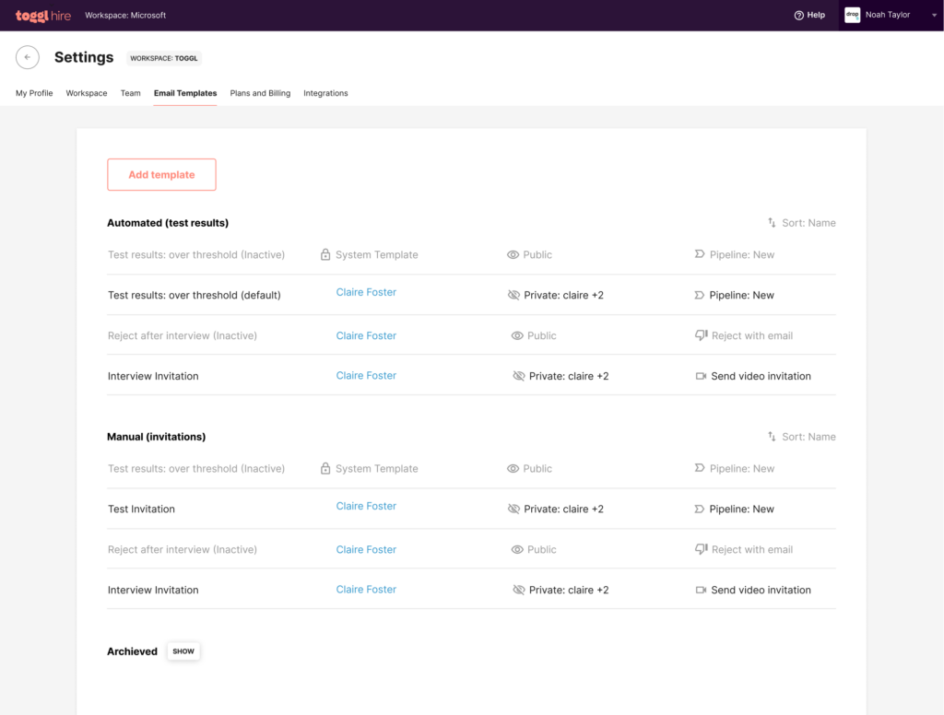Click the Add template button
Image resolution: width=944 pixels, height=715 pixels.
(161, 174)
